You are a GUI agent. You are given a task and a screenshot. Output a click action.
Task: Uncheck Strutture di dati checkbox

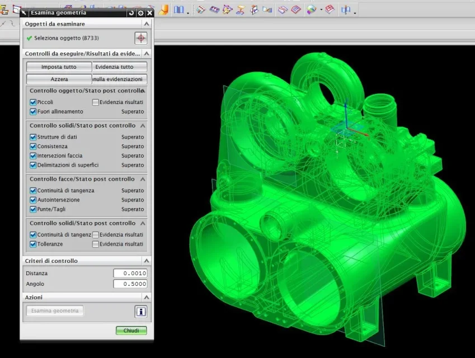point(33,137)
